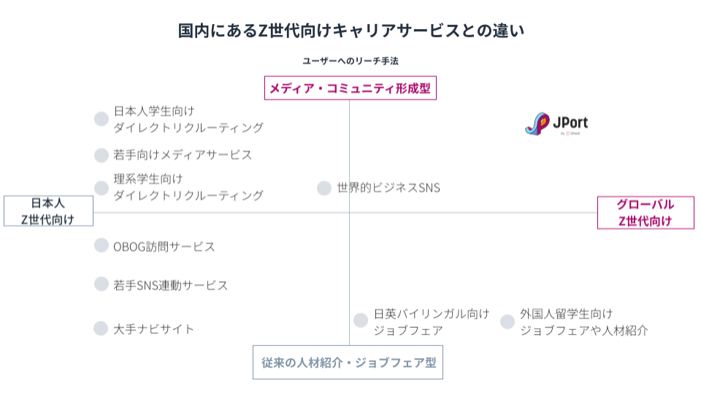Click the OBOG訪問サービス text label
Screen dimensions: 701x394
[164, 247]
